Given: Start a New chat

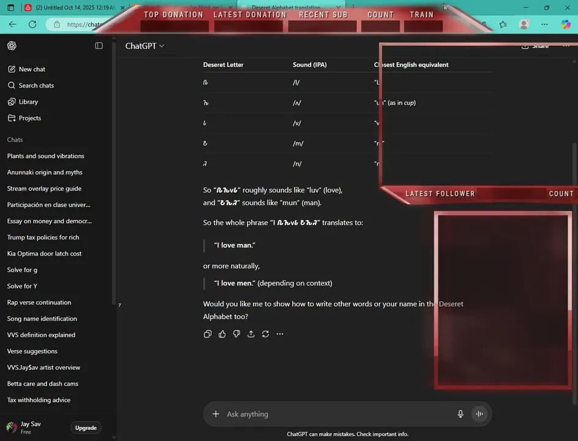Looking at the screenshot, I should pyautogui.click(x=26, y=69).
